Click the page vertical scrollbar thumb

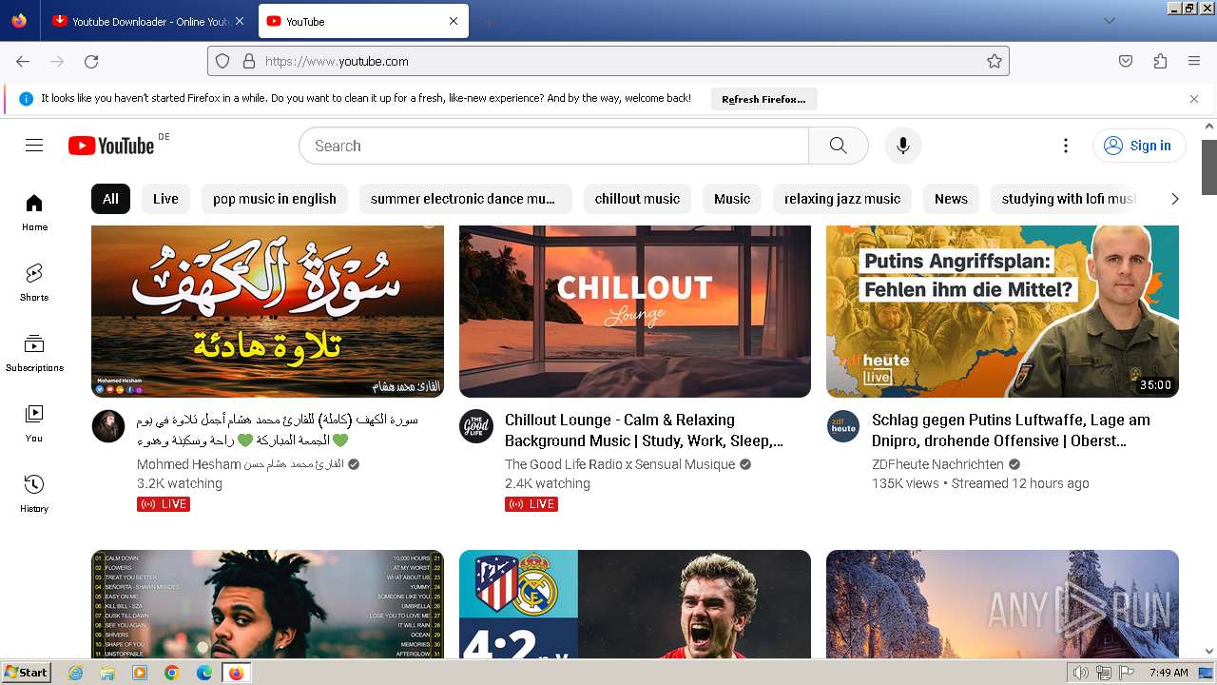(x=1209, y=166)
